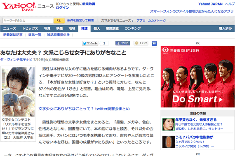Open the アプリ link
This screenshot has height=156, width=235.
click(141, 21)
